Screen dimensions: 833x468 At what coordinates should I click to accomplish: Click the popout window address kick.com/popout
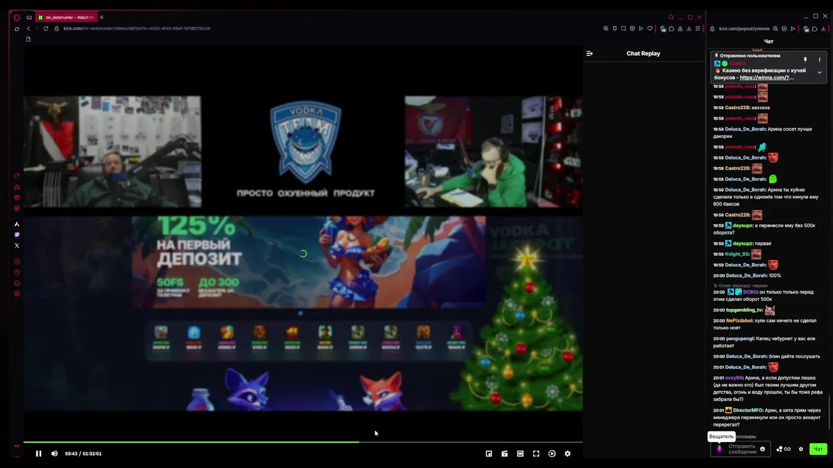pyautogui.click(x=744, y=29)
